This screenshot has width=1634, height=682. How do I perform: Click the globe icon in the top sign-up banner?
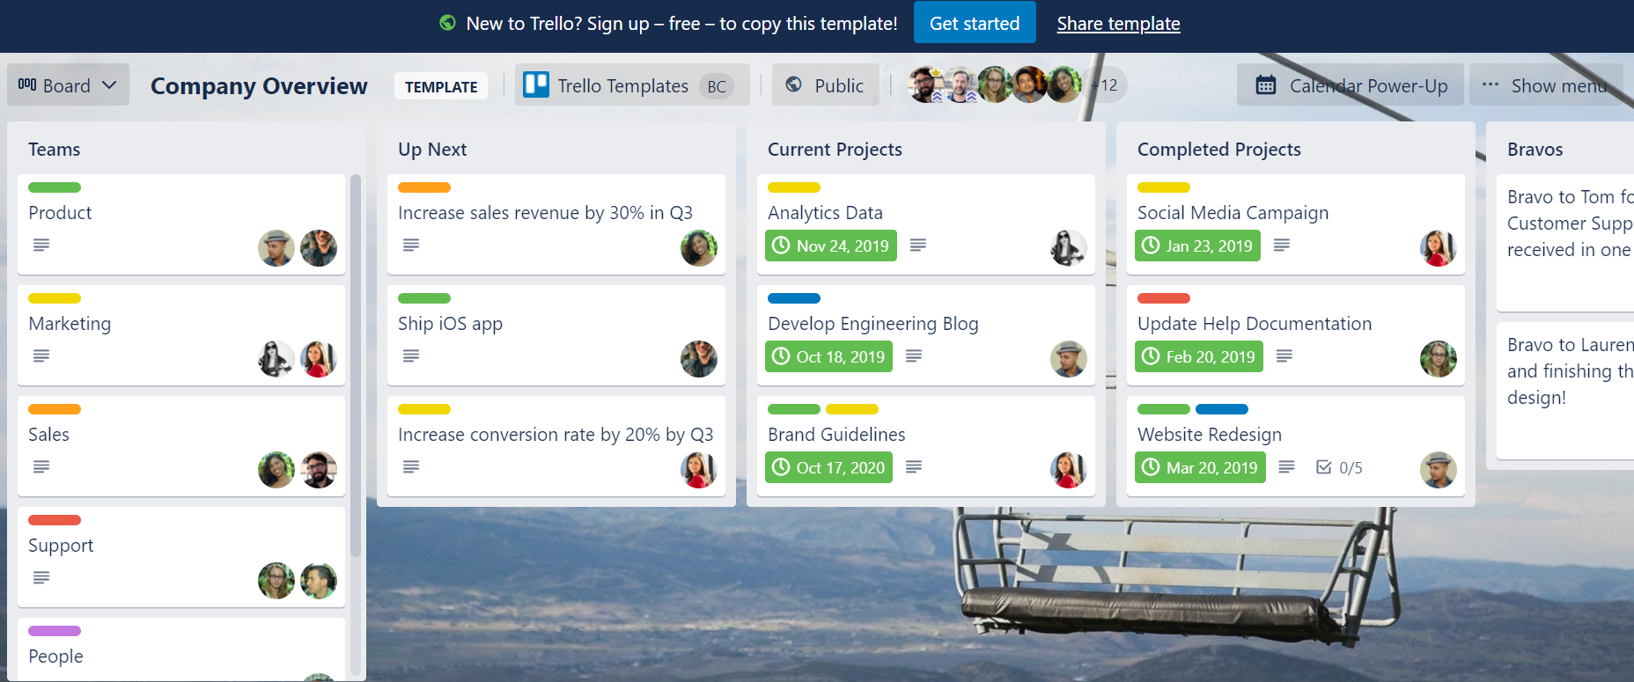447,23
